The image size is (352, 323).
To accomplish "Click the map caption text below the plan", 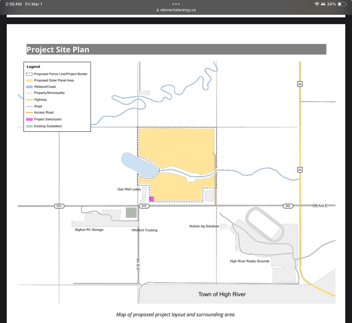I will (x=175, y=314).
